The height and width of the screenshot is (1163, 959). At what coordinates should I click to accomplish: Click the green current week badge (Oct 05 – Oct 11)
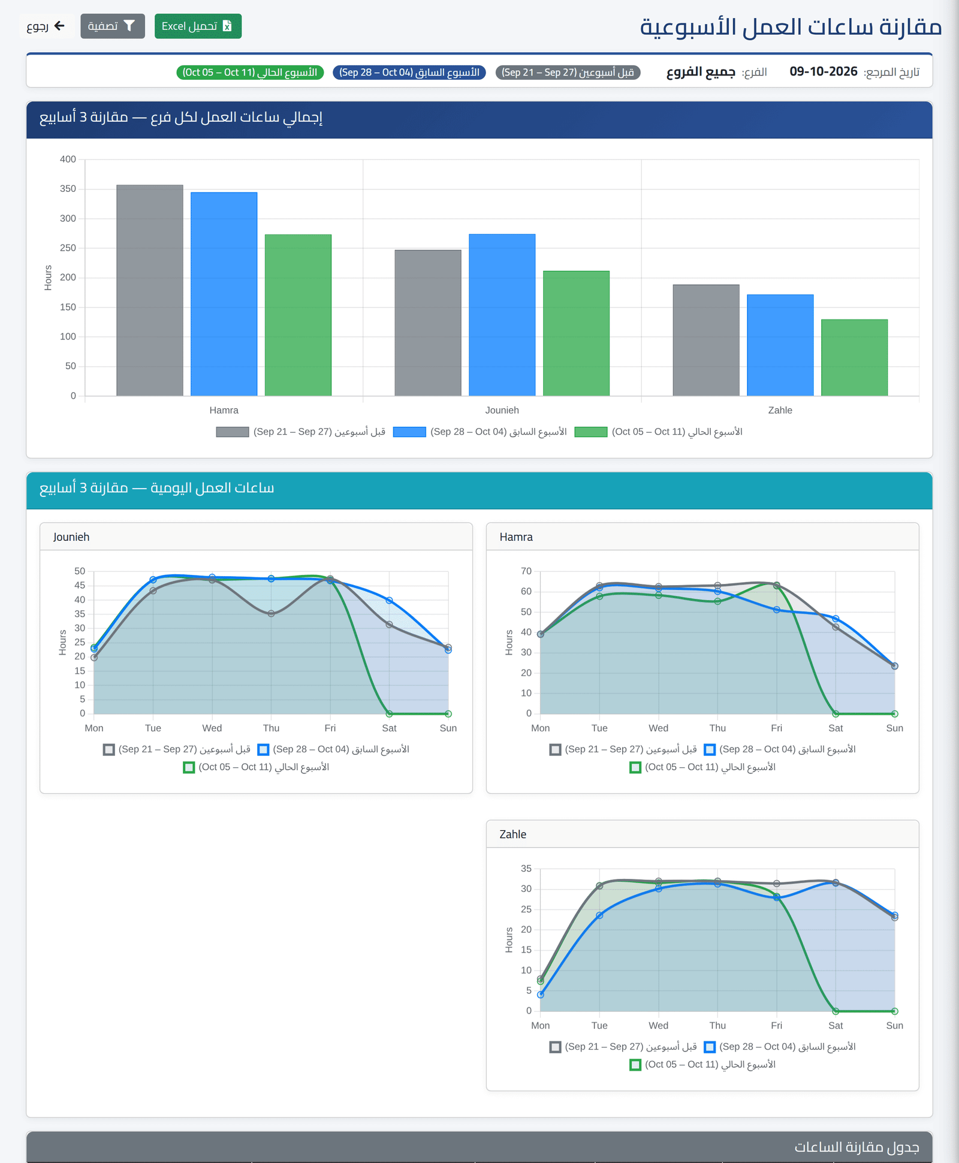click(250, 73)
